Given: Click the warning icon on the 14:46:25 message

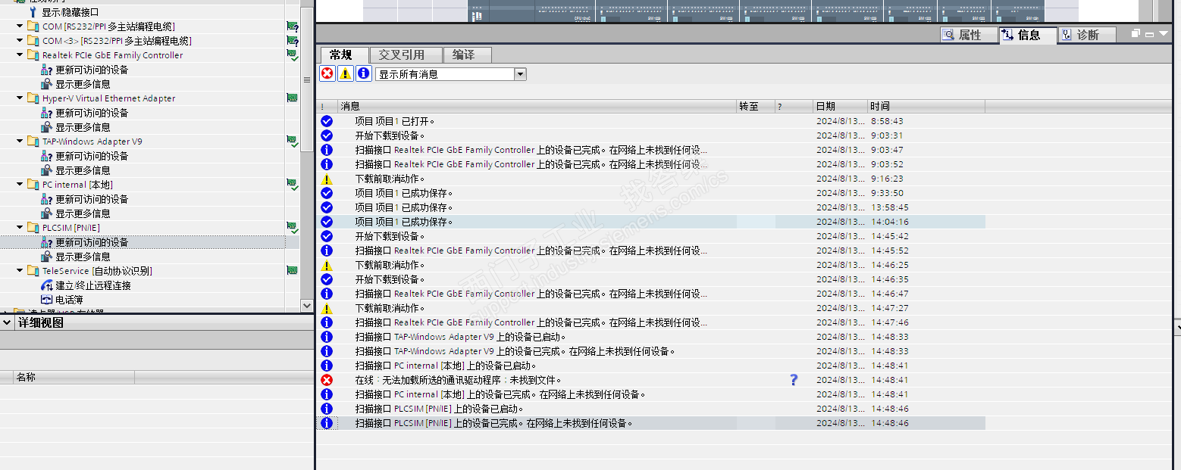Looking at the screenshot, I should coord(327,265).
